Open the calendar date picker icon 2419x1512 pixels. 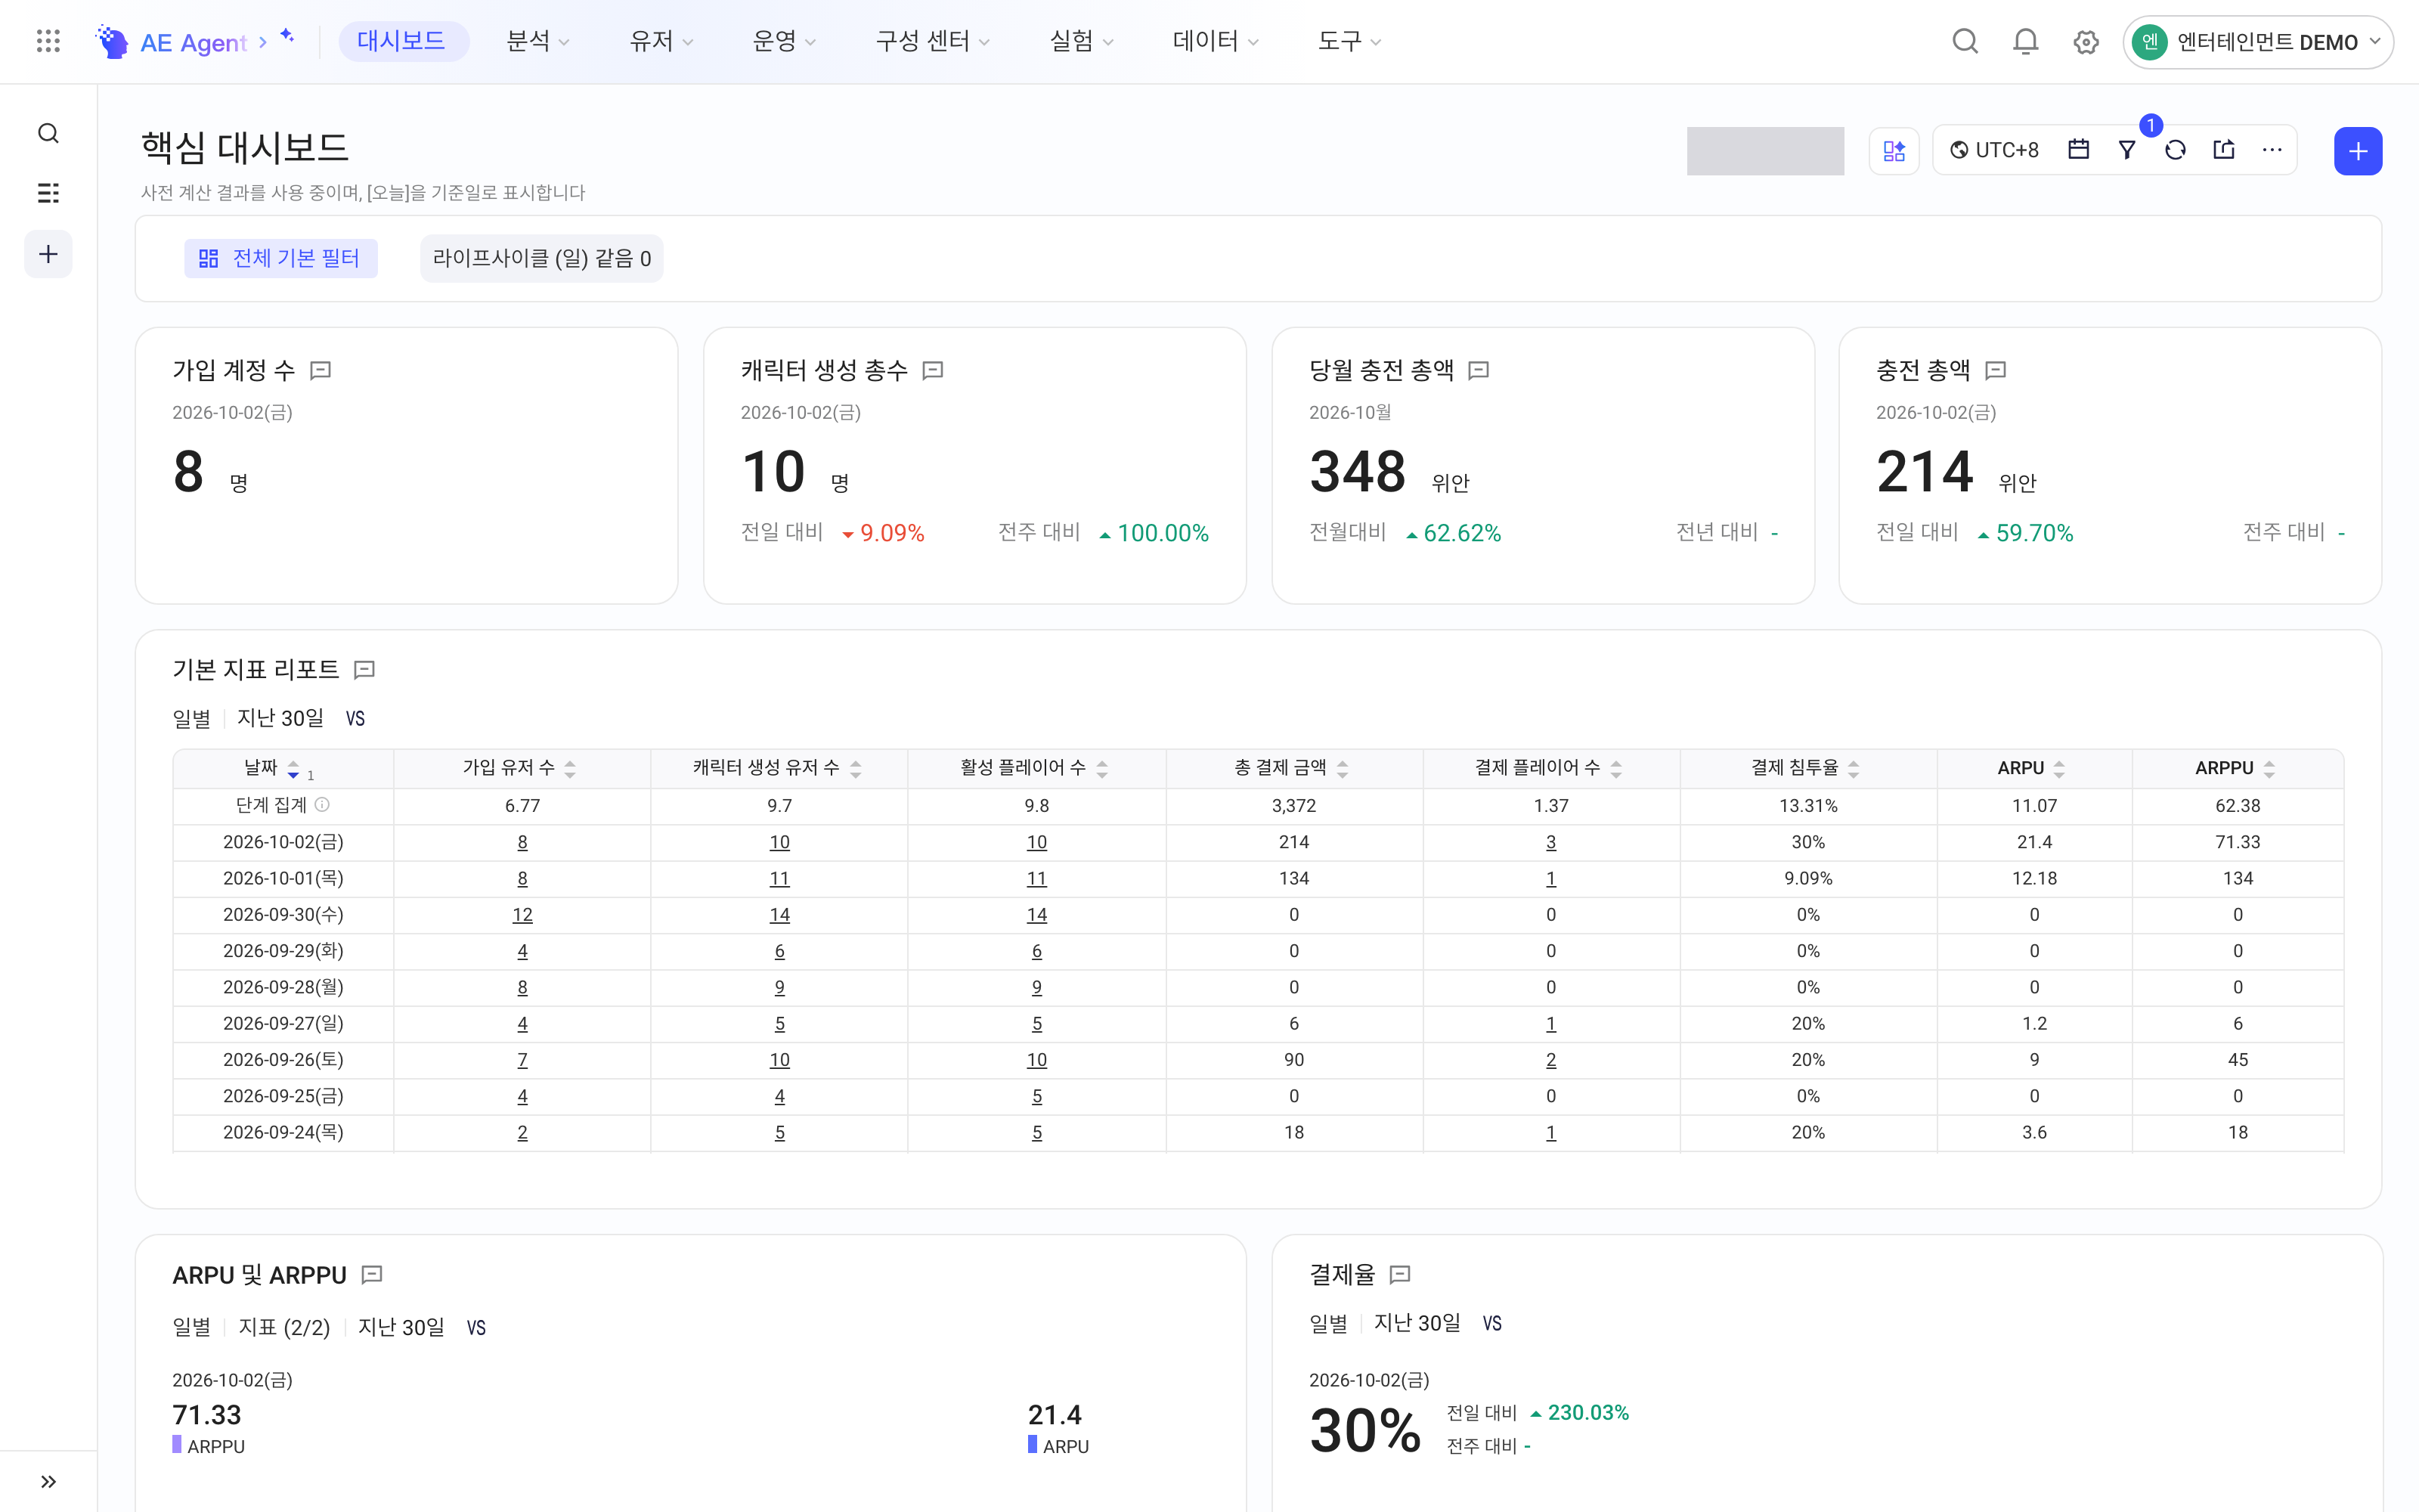coord(2078,149)
